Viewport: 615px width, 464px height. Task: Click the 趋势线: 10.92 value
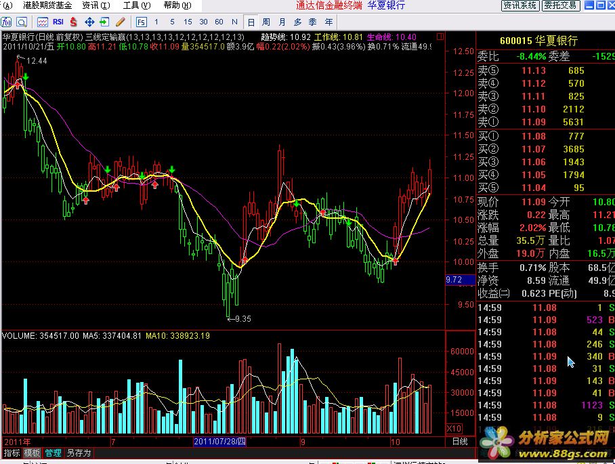click(x=286, y=37)
